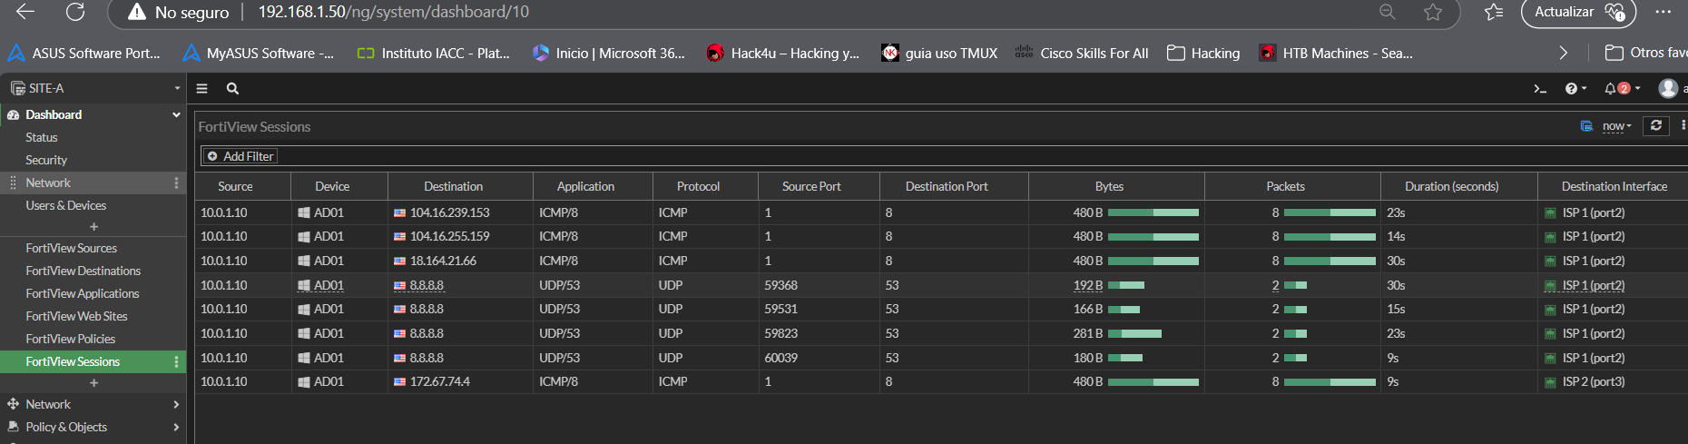Open the help question mark dropdown
Viewport: 1688px width, 444px height.
pyautogui.click(x=1575, y=89)
